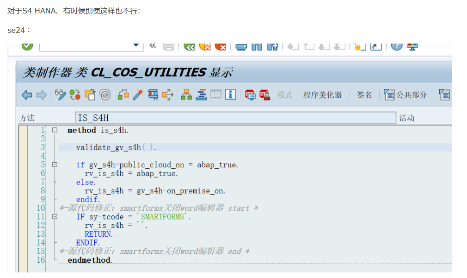Click the IS_S4H method name field

click(236, 118)
